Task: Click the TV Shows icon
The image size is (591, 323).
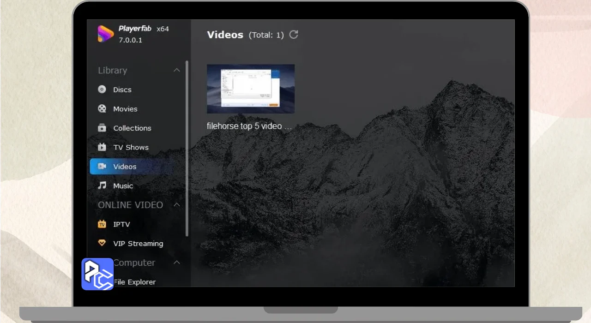Action: pyautogui.click(x=102, y=147)
